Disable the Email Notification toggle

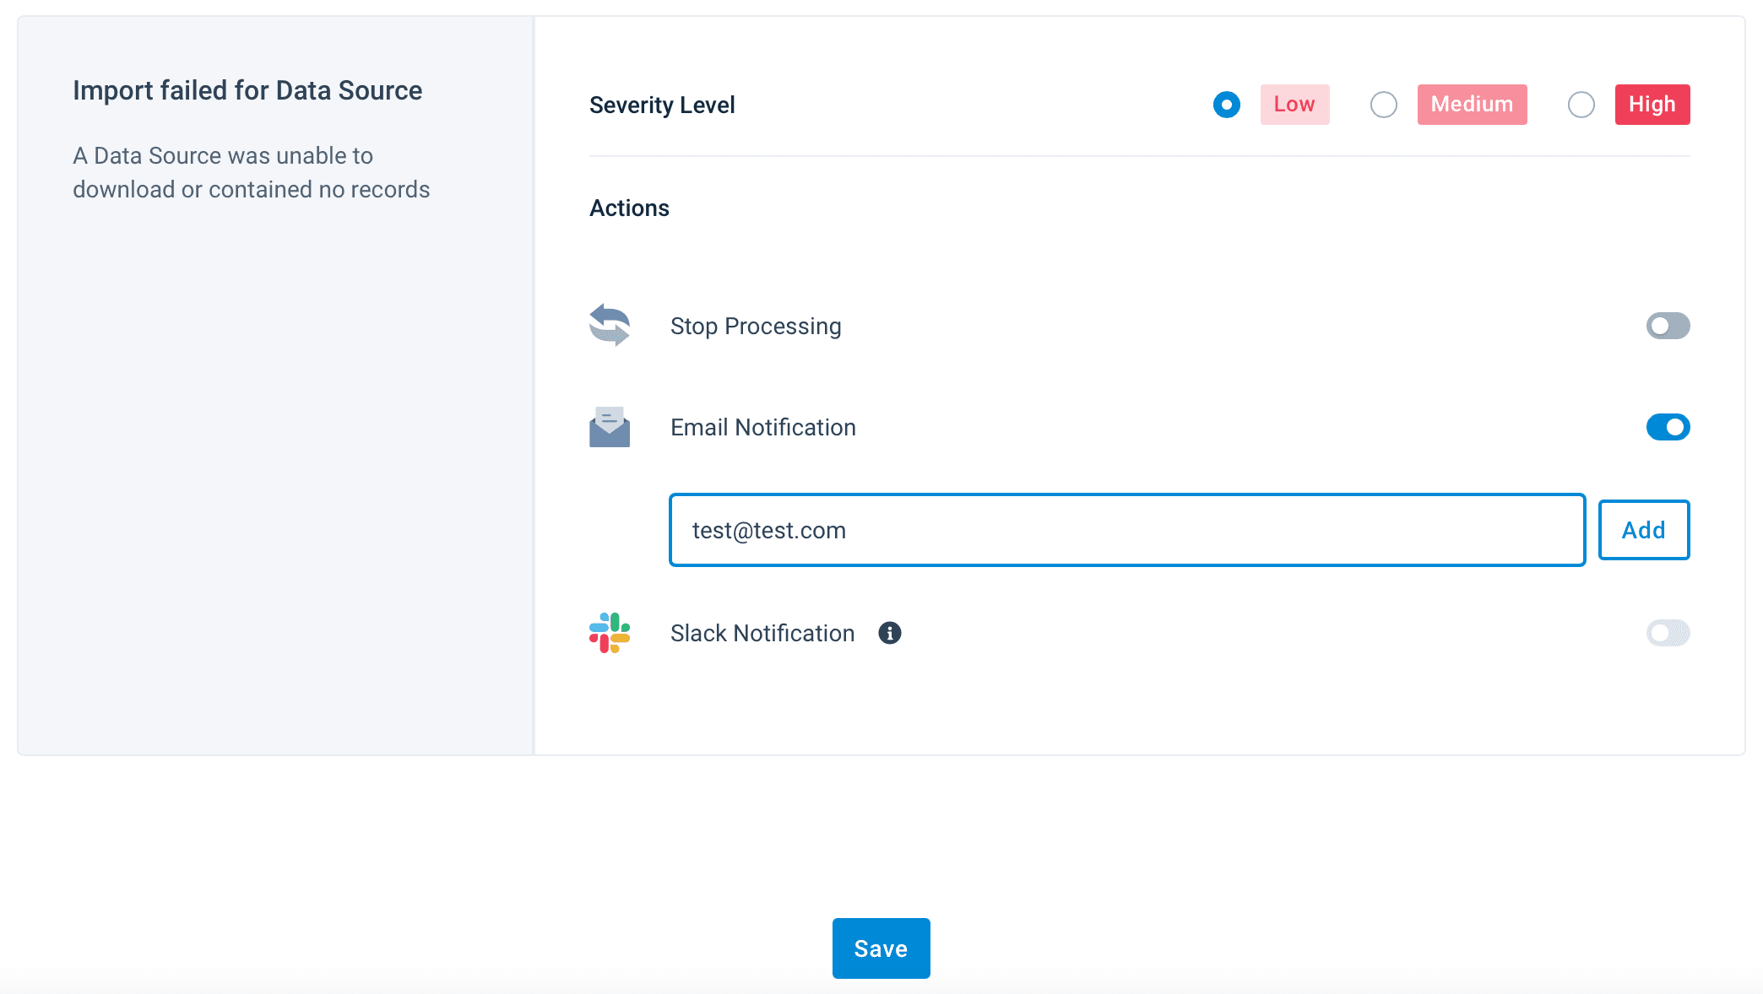pyautogui.click(x=1668, y=427)
